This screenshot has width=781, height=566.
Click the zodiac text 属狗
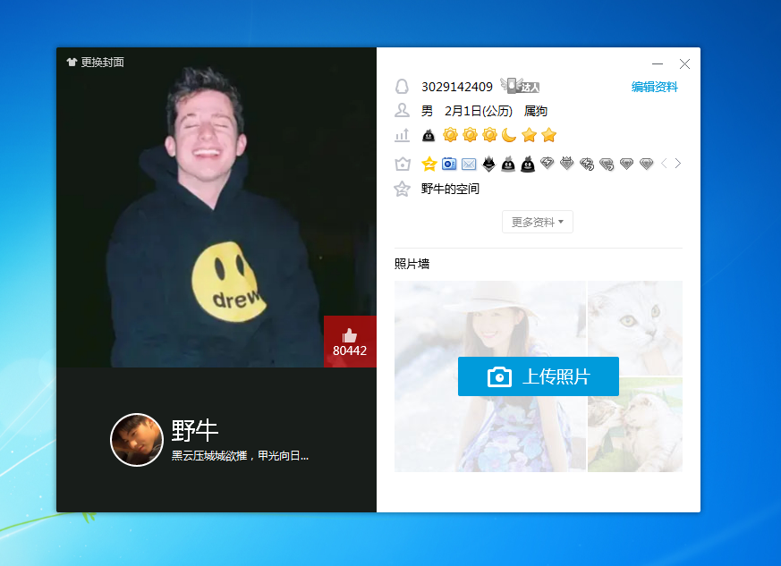click(x=536, y=111)
